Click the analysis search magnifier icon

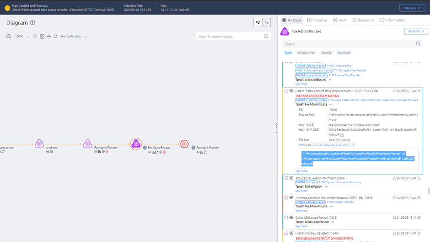418,44
